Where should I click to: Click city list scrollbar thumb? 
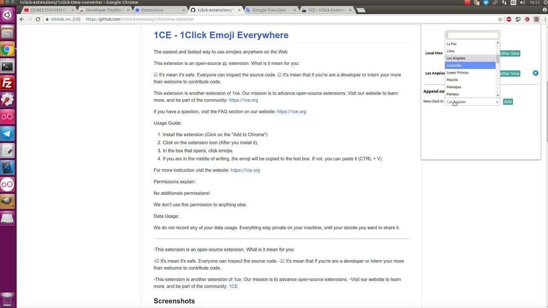coord(497,59)
